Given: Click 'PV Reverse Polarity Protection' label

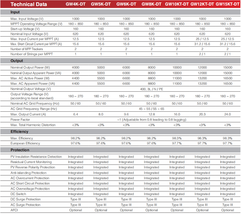Looking at the screenshot, I should 33,167.
